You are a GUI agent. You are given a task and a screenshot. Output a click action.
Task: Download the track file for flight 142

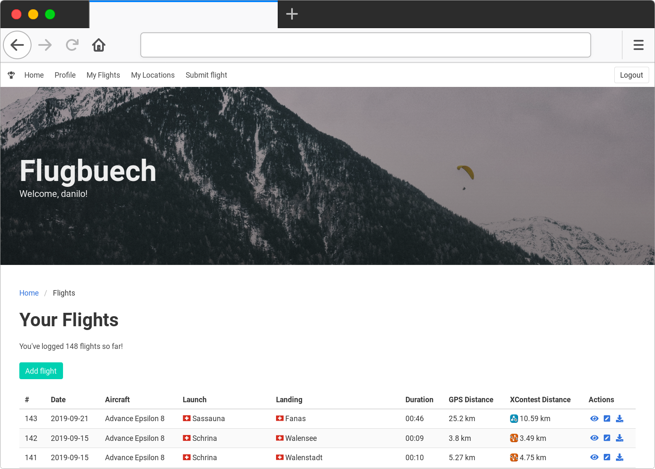(x=620, y=438)
